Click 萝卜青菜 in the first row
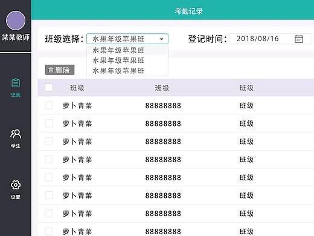The height and width of the screenshot is (236, 314). (x=77, y=106)
